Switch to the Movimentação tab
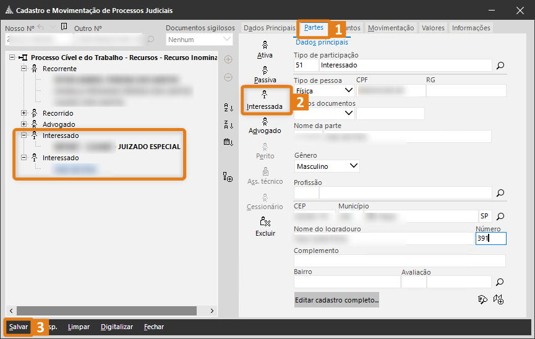This screenshot has height=339, width=535. pyautogui.click(x=390, y=28)
